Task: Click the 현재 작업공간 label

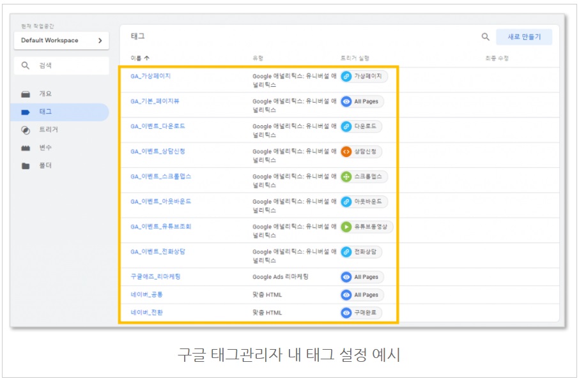Action: coord(37,26)
